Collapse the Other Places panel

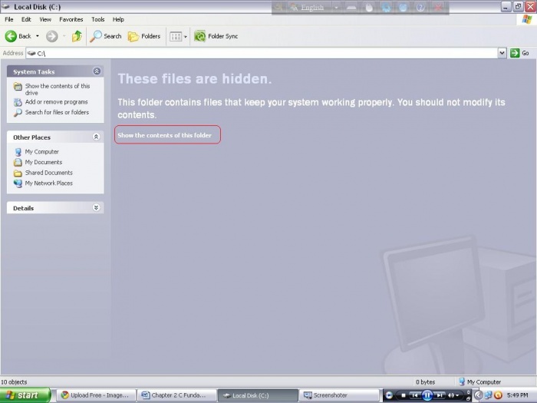click(x=96, y=137)
